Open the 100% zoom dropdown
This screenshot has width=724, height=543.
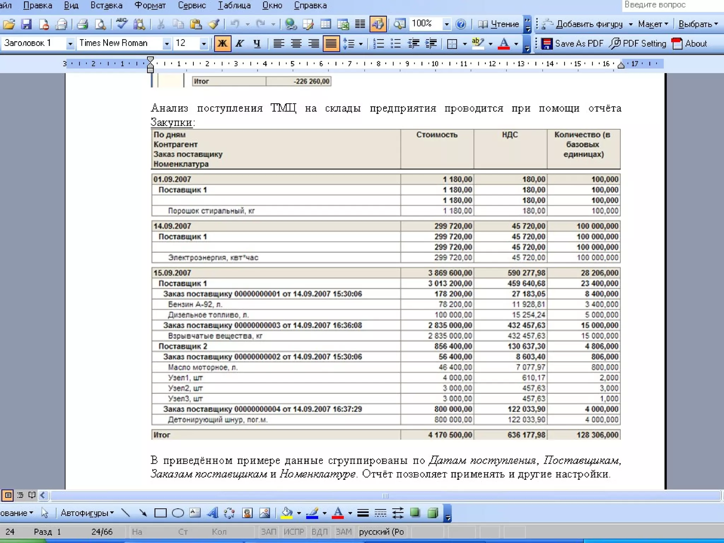click(x=446, y=24)
